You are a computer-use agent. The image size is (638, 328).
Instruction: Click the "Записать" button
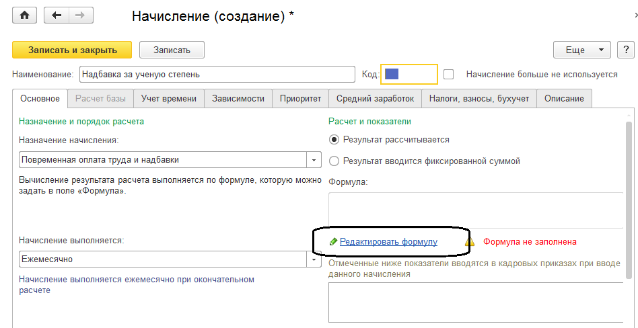tap(172, 50)
